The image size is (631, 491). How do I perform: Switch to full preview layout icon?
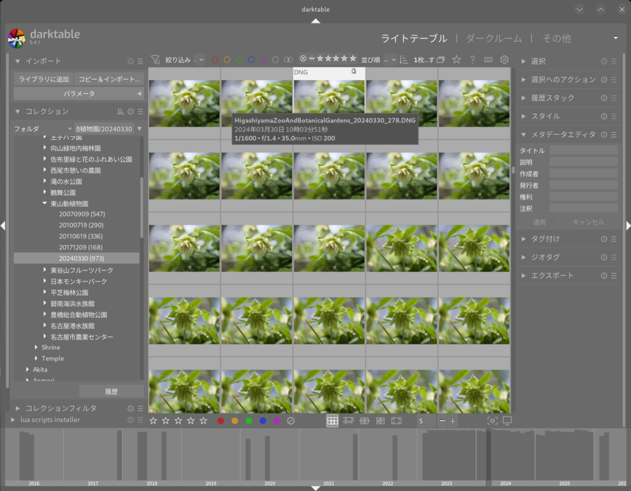396,421
